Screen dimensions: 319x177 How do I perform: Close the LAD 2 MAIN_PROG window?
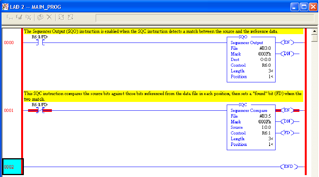(x=313, y=7)
